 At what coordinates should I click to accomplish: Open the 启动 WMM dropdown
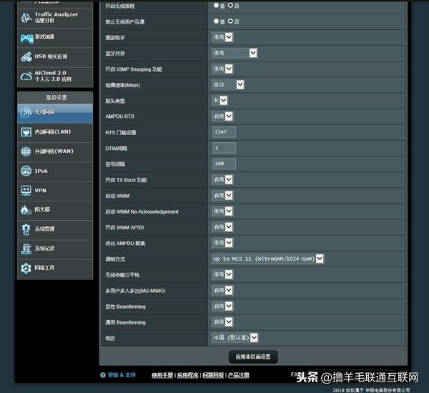click(x=222, y=196)
